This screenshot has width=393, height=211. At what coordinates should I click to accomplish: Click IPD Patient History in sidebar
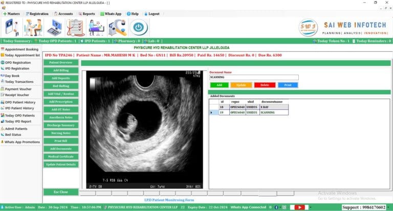coord(19,108)
